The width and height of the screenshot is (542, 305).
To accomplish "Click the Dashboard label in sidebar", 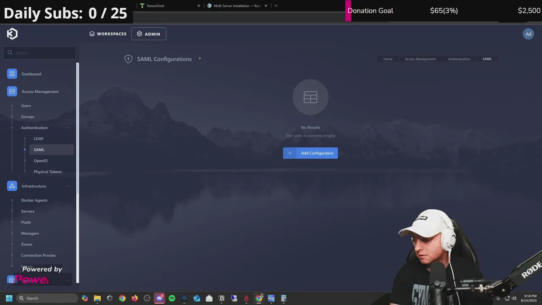I will [31, 74].
